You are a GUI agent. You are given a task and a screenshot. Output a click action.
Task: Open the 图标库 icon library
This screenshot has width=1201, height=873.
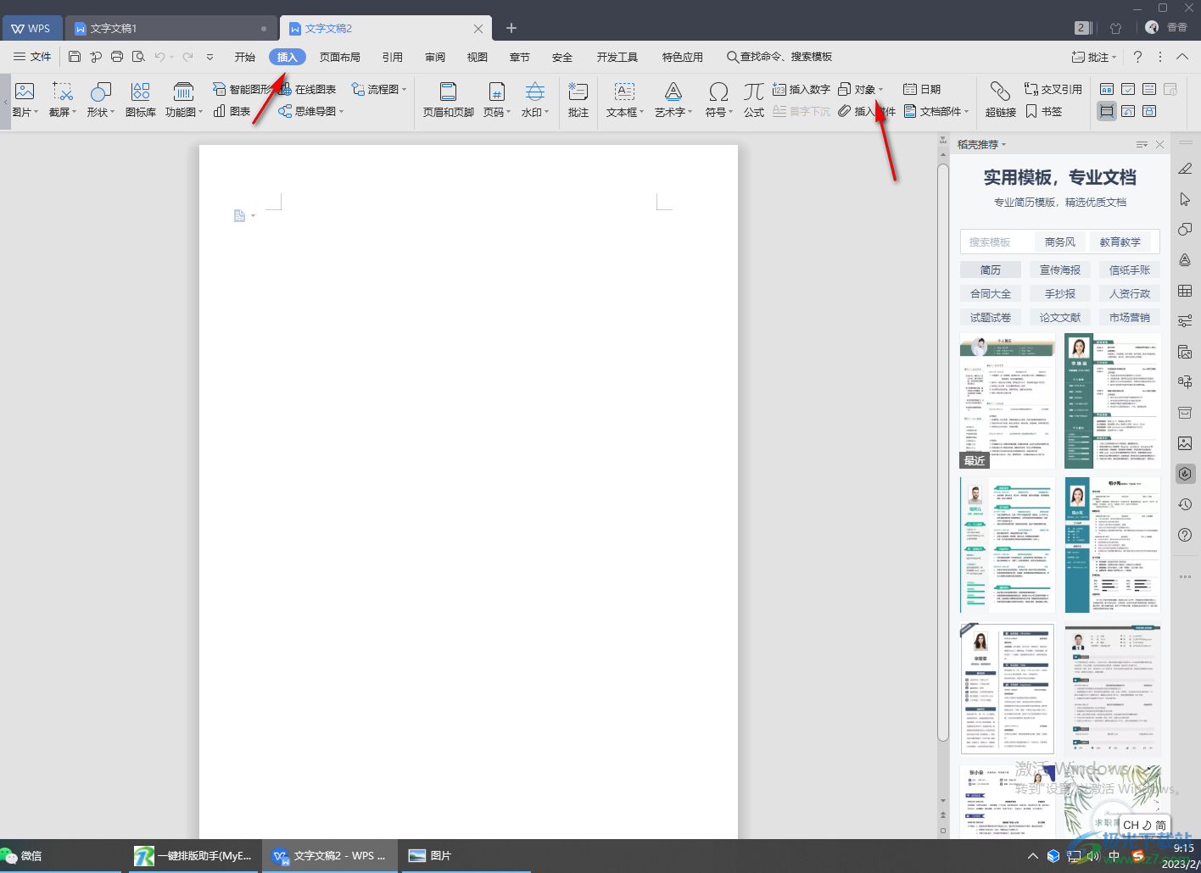(x=141, y=100)
